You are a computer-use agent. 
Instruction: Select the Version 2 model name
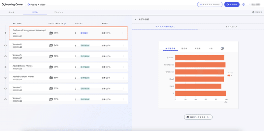(x=17, y=87)
